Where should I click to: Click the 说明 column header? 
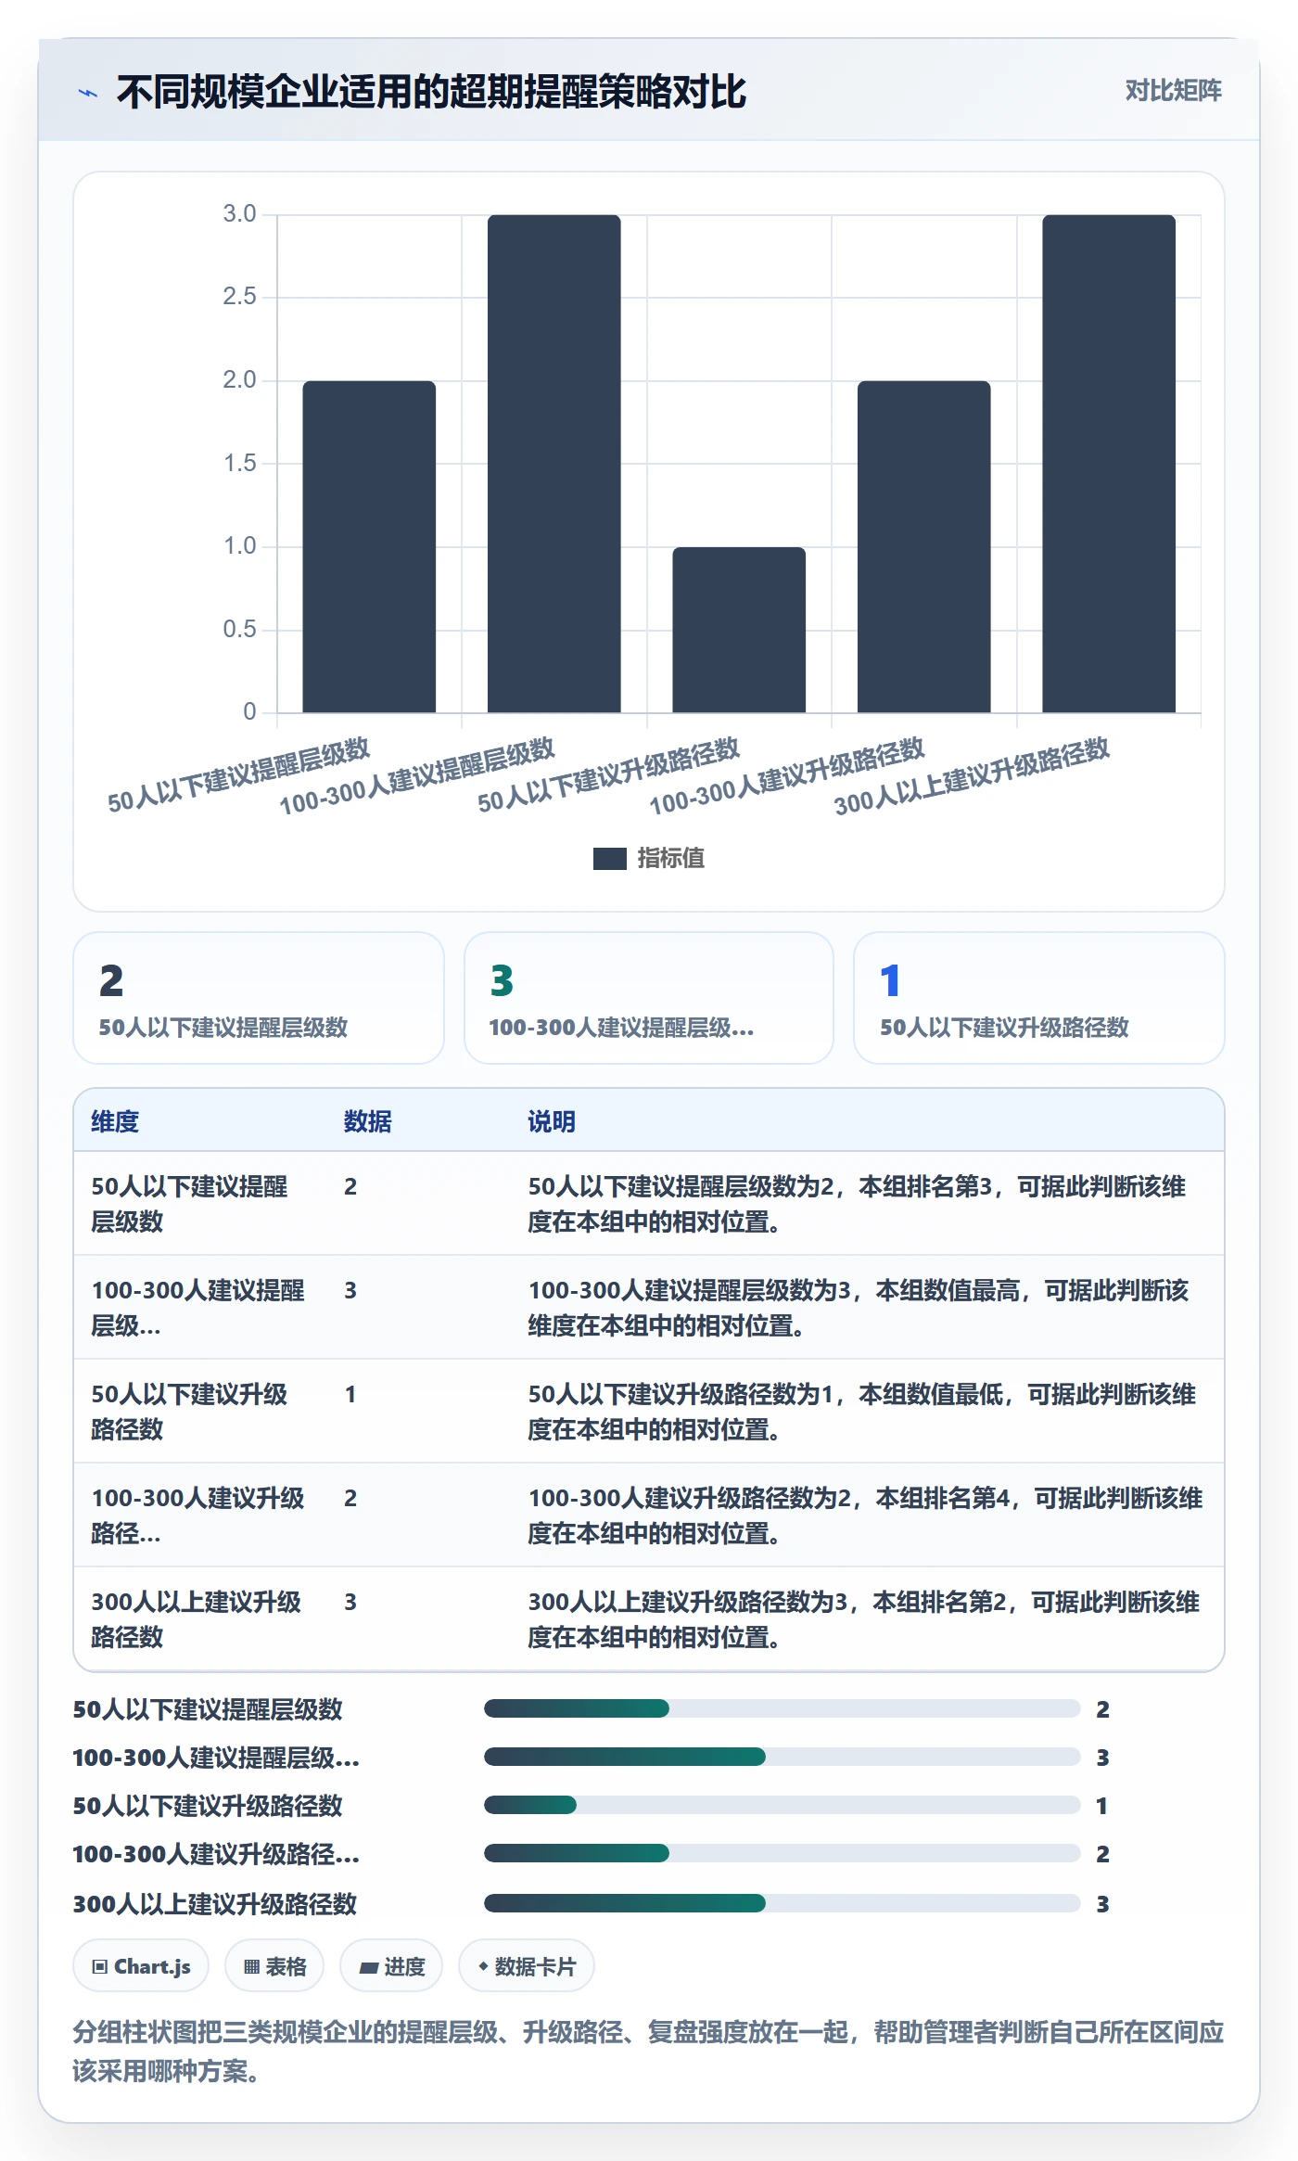tap(552, 1121)
